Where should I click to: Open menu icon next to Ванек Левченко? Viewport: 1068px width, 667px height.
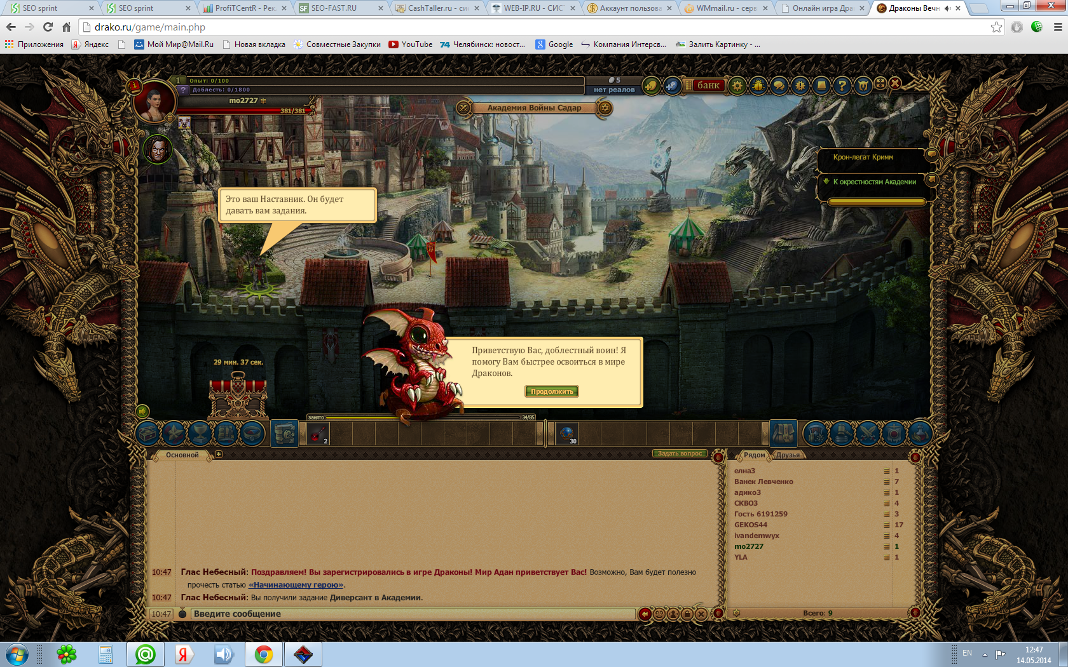pos(886,482)
